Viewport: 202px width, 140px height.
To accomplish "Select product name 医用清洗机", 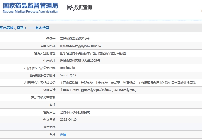I will point(67,68).
